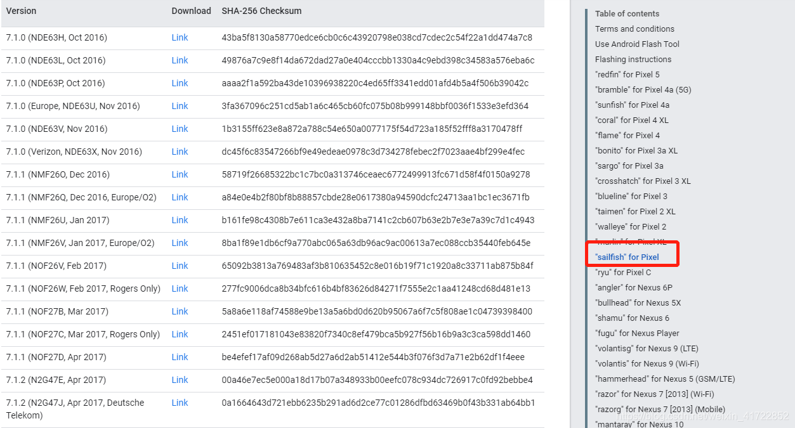
Task: Jump to "shamu" for Nexus 6
Action: [632, 318]
